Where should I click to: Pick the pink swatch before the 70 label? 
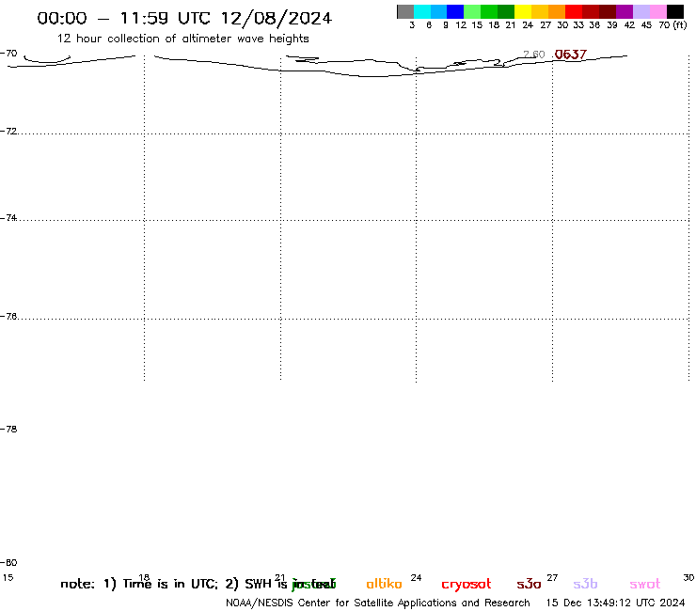658,11
